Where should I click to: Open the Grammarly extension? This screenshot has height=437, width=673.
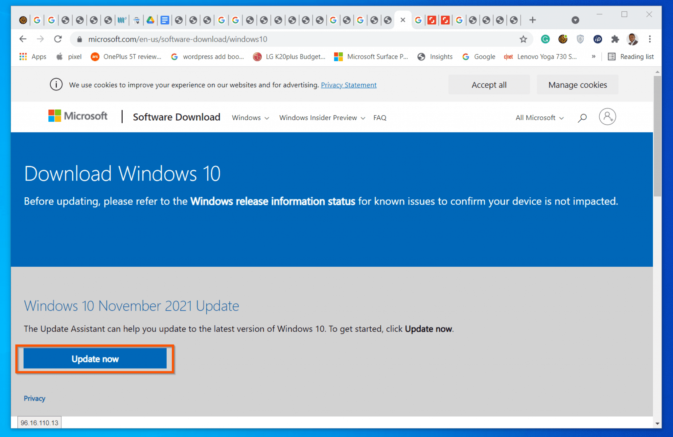point(545,39)
